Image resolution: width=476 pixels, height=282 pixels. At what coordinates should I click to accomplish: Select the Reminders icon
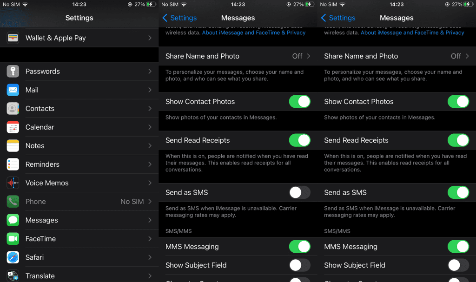[14, 164]
